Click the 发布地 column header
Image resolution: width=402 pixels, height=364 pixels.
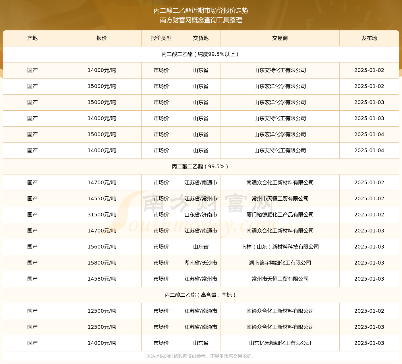coord(369,38)
